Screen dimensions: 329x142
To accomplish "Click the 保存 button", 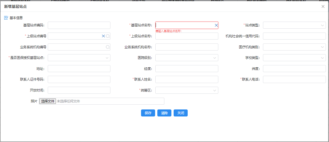I will [x=148, y=113].
